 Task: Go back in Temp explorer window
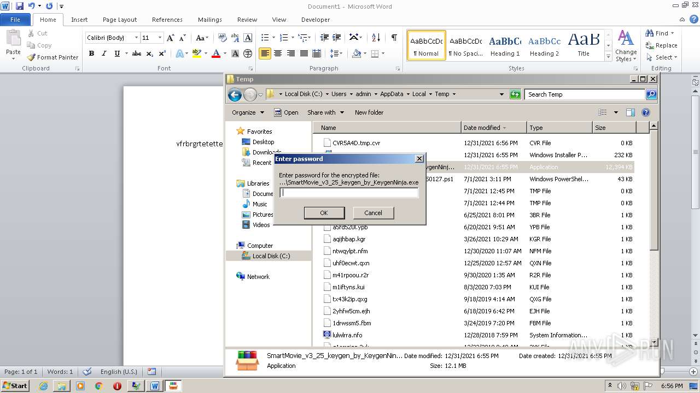(235, 94)
